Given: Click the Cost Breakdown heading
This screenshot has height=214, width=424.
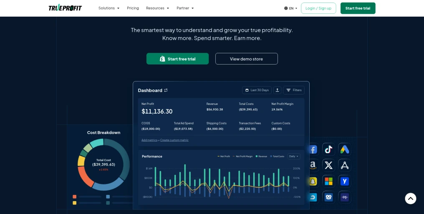Looking at the screenshot, I should click(x=103, y=132).
